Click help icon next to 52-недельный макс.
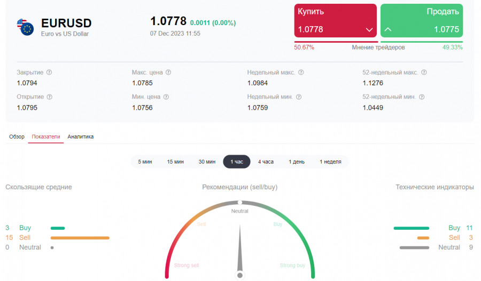The height and width of the screenshot is (281, 481). pos(424,72)
